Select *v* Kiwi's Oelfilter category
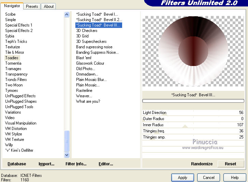The width and height of the screenshot is (248, 182). tap(19, 150)
